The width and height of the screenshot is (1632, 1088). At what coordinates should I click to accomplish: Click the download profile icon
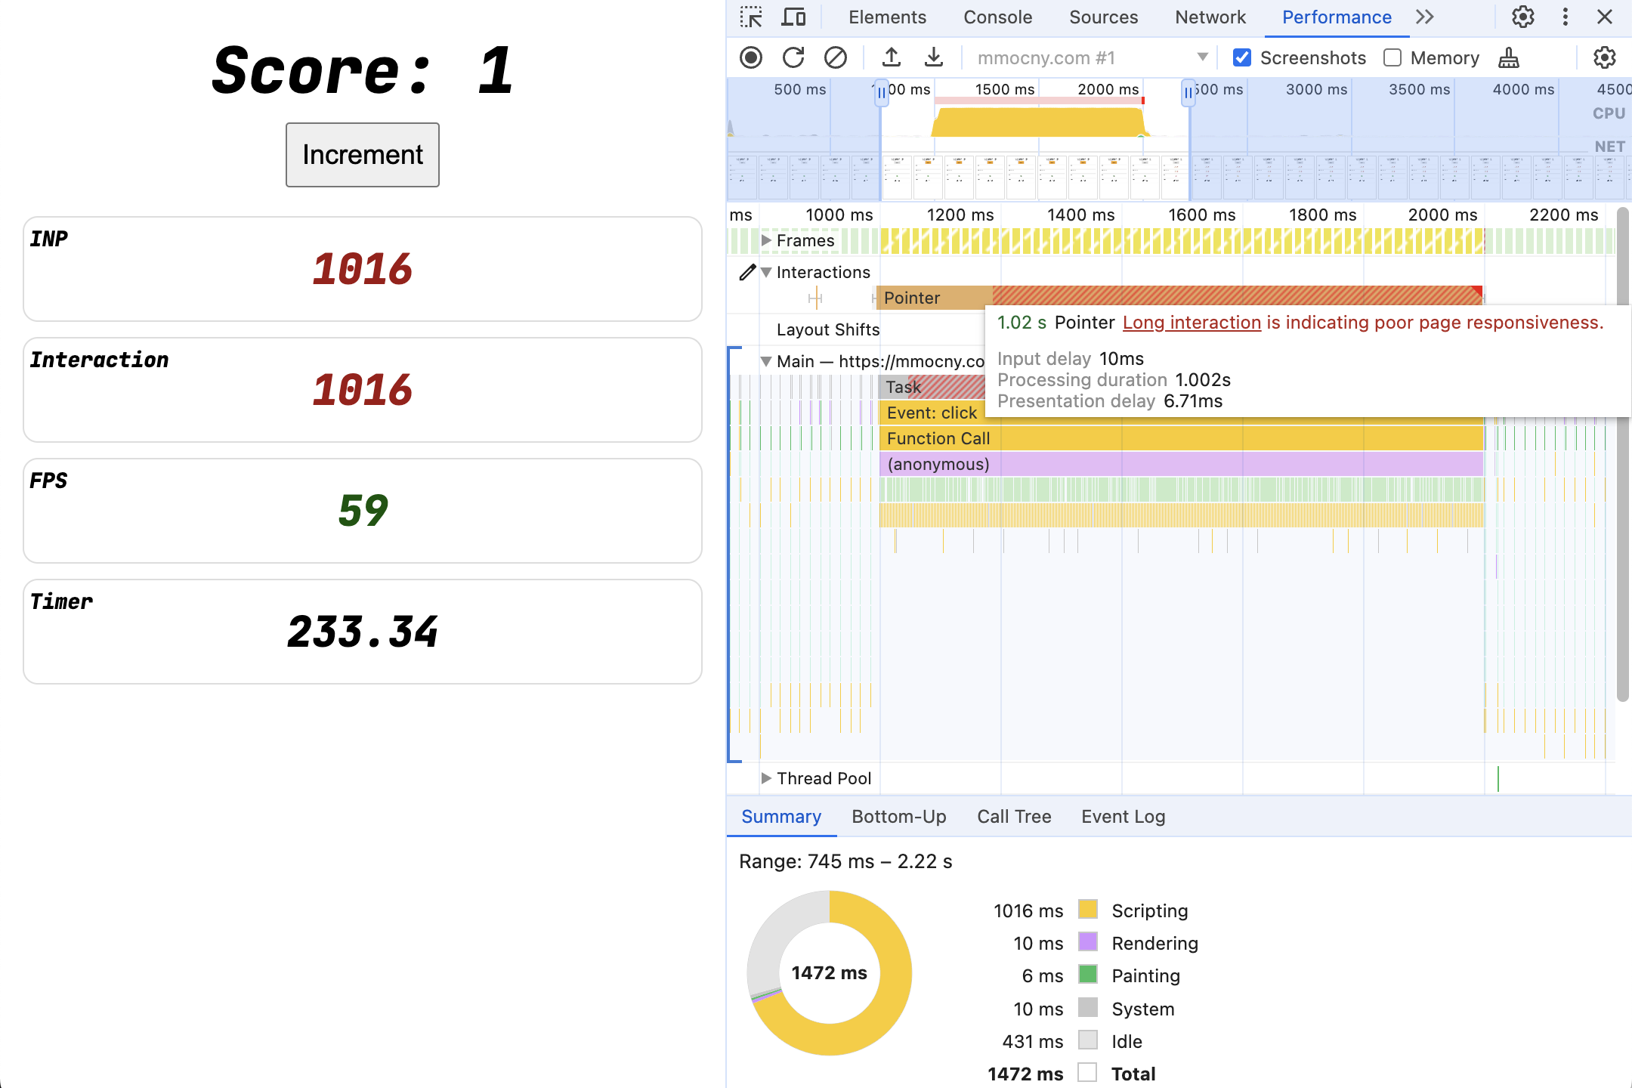(x=932, y=57)
